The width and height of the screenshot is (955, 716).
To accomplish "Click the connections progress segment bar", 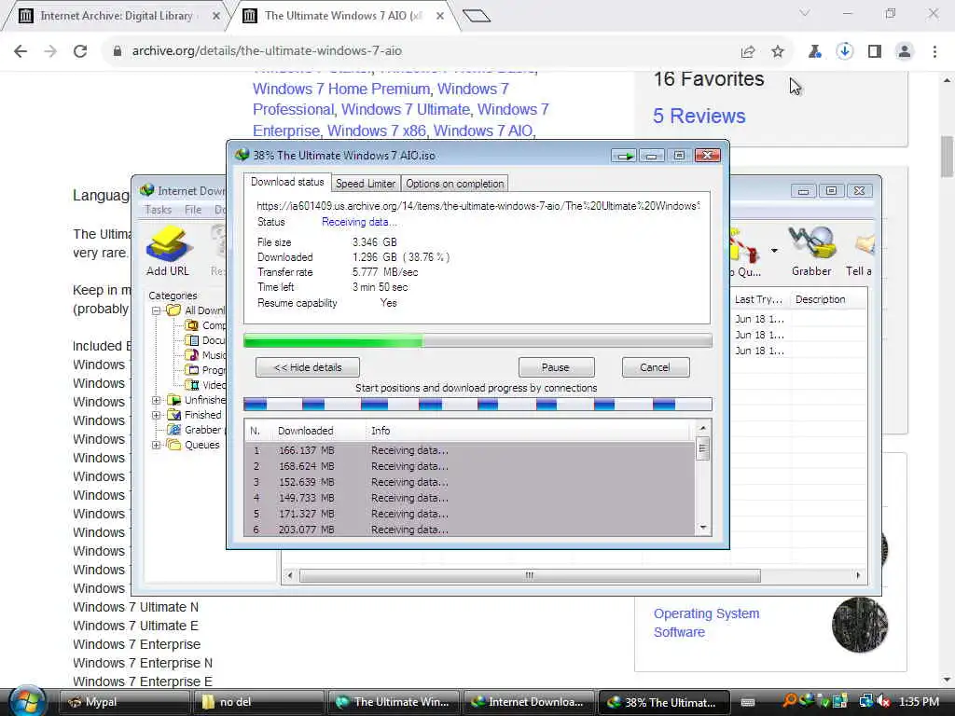I will point(477,405).
